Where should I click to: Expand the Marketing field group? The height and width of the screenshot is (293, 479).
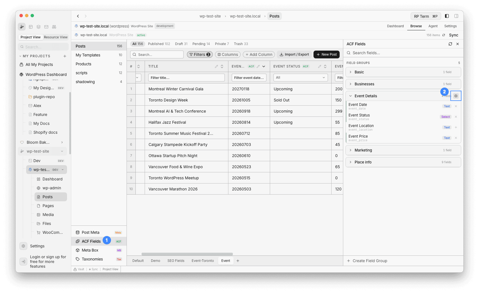click(403, 150)
